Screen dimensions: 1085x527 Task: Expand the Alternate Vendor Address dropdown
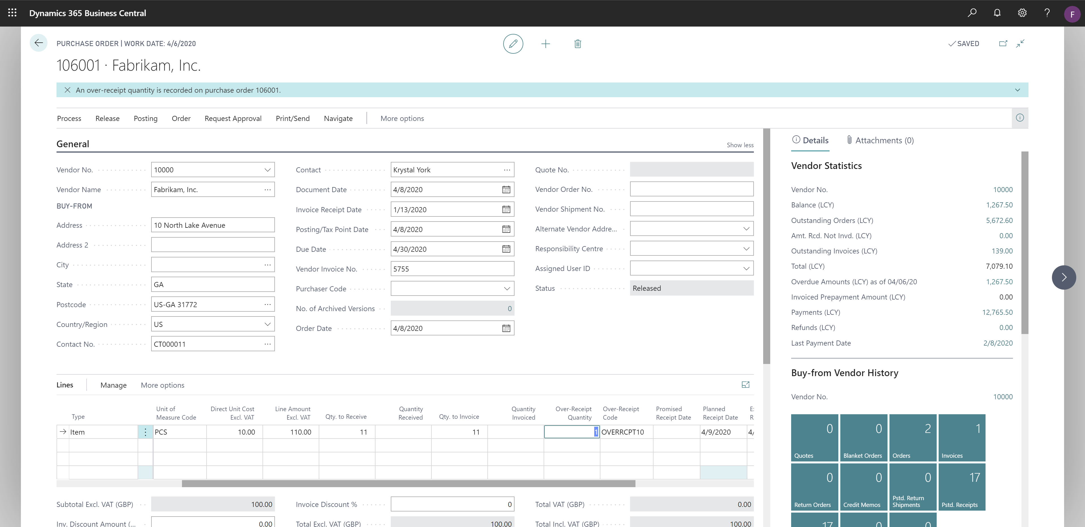tap(746, 229)
